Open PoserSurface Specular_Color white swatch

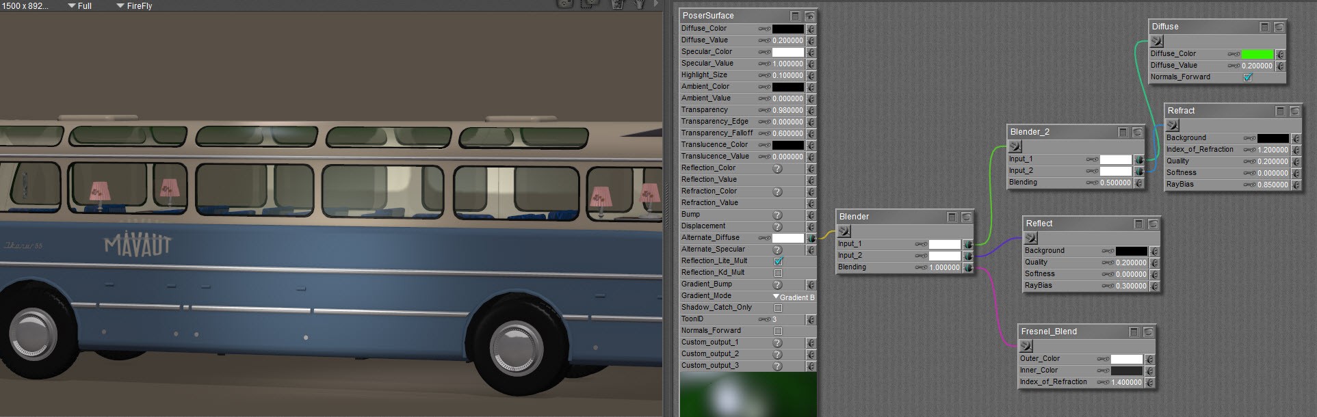click(x=788, y=52)
